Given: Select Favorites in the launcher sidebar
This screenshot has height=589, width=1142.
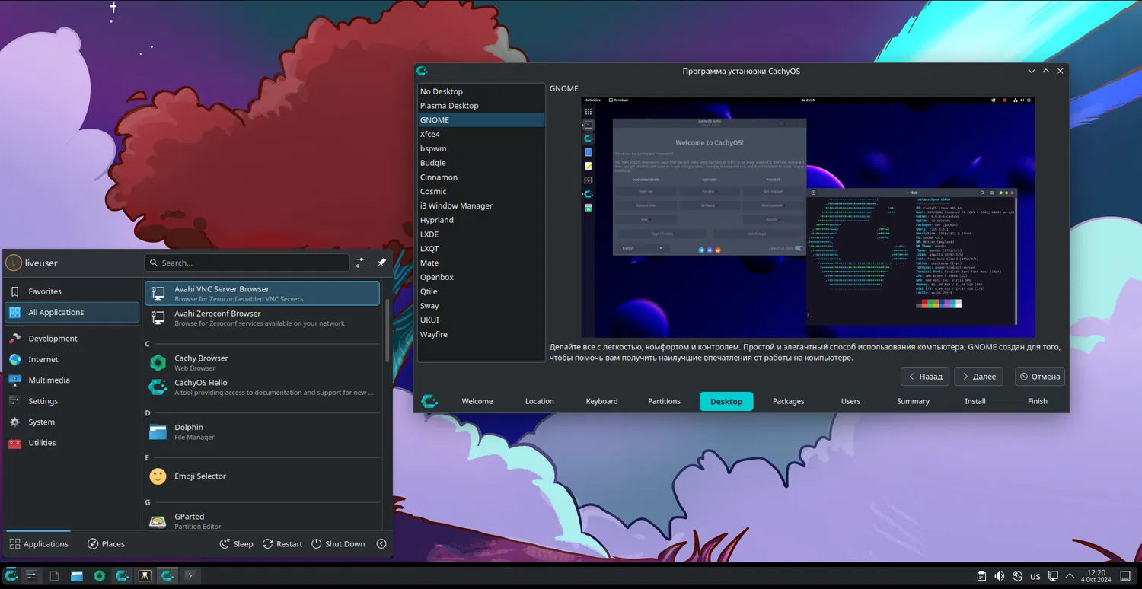Looking at the screenshot, I should coord(45,291).
